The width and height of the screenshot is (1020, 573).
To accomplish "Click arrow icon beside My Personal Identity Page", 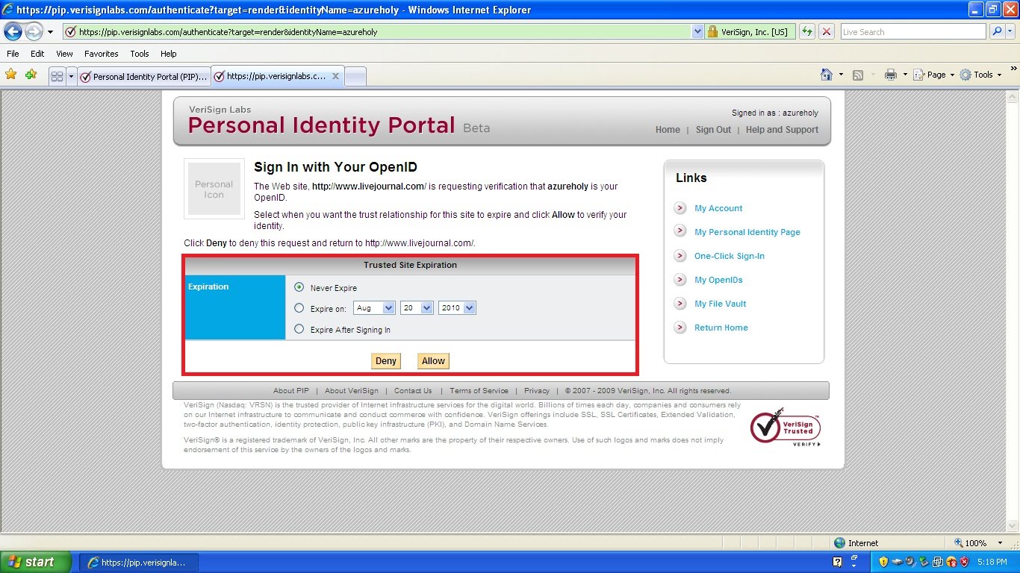I will [x=680, y=232].
